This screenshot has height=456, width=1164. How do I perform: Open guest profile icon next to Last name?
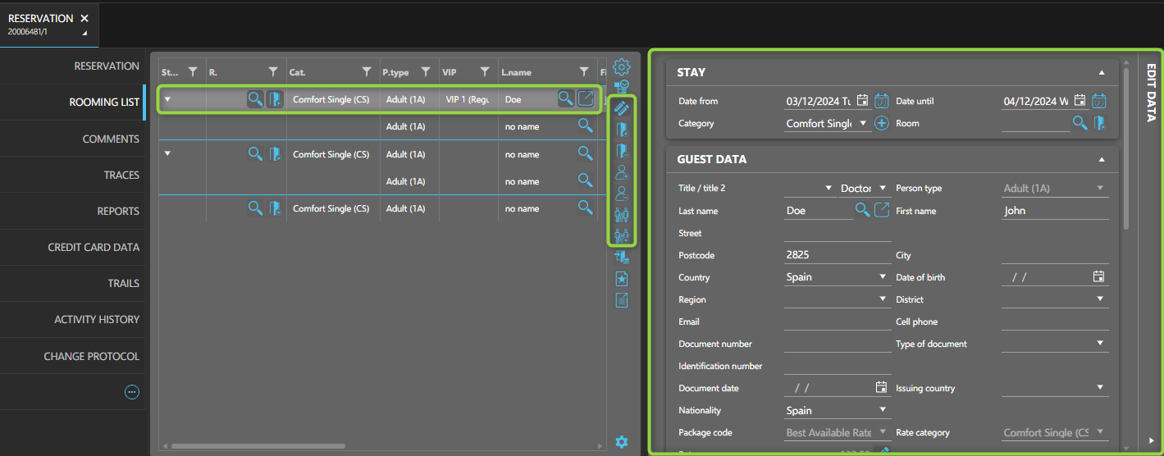coord(882,211)
